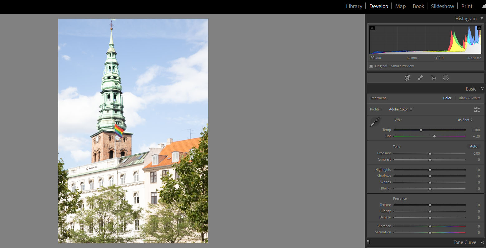The image size is (486, 248).
Task: Toggle shadow clipping indicator in histogram
Action: [x=372, y=28]
